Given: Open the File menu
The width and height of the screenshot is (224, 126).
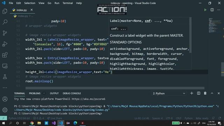Looking at the screenshot, I should pos(11,3).
